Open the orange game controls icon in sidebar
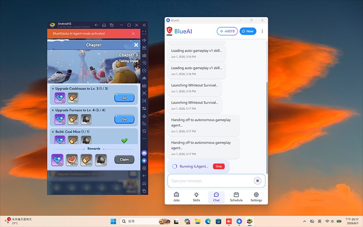Screen dimensions: 363x227 pyautogui.click(x=144, y=55)
